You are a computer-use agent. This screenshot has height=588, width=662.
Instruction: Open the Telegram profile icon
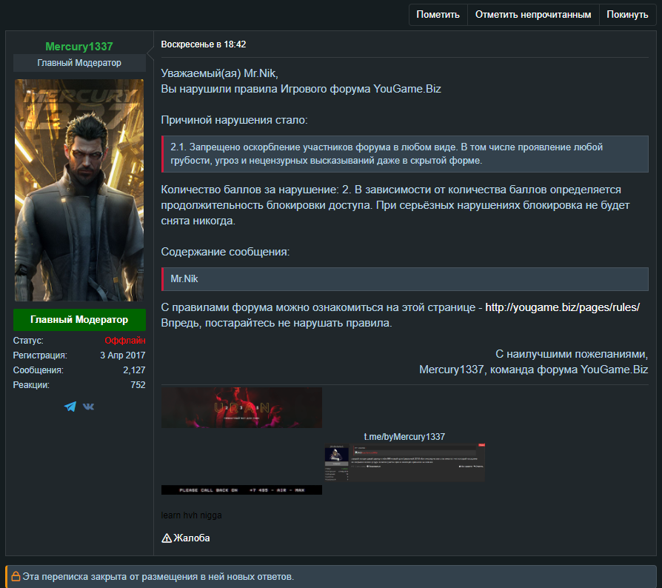70,407
